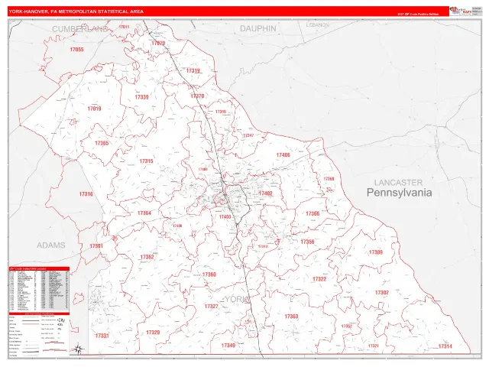Select ZIP code 17314 label
This screenshot has width=489, height=367.
pos(445,346)
